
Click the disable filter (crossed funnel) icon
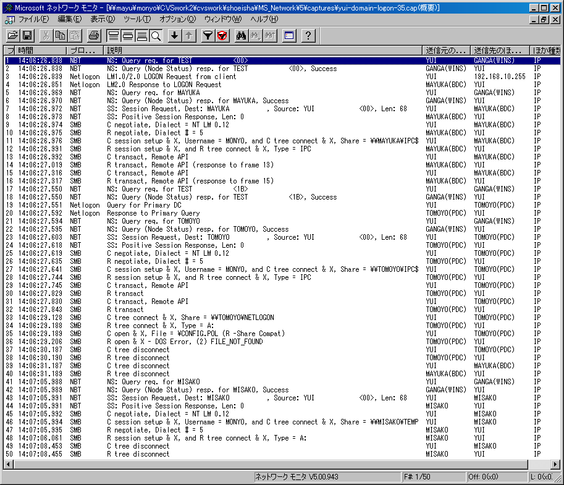coord(222,36)
